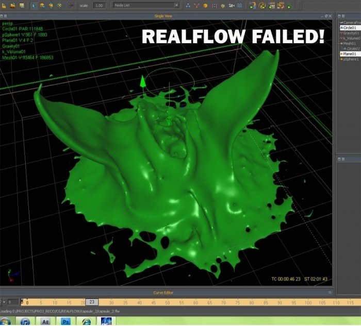This screenshot has width=361, height=326.
Task: Click the green Y-axis gizmo arrow in viewport
Action: 143,81
